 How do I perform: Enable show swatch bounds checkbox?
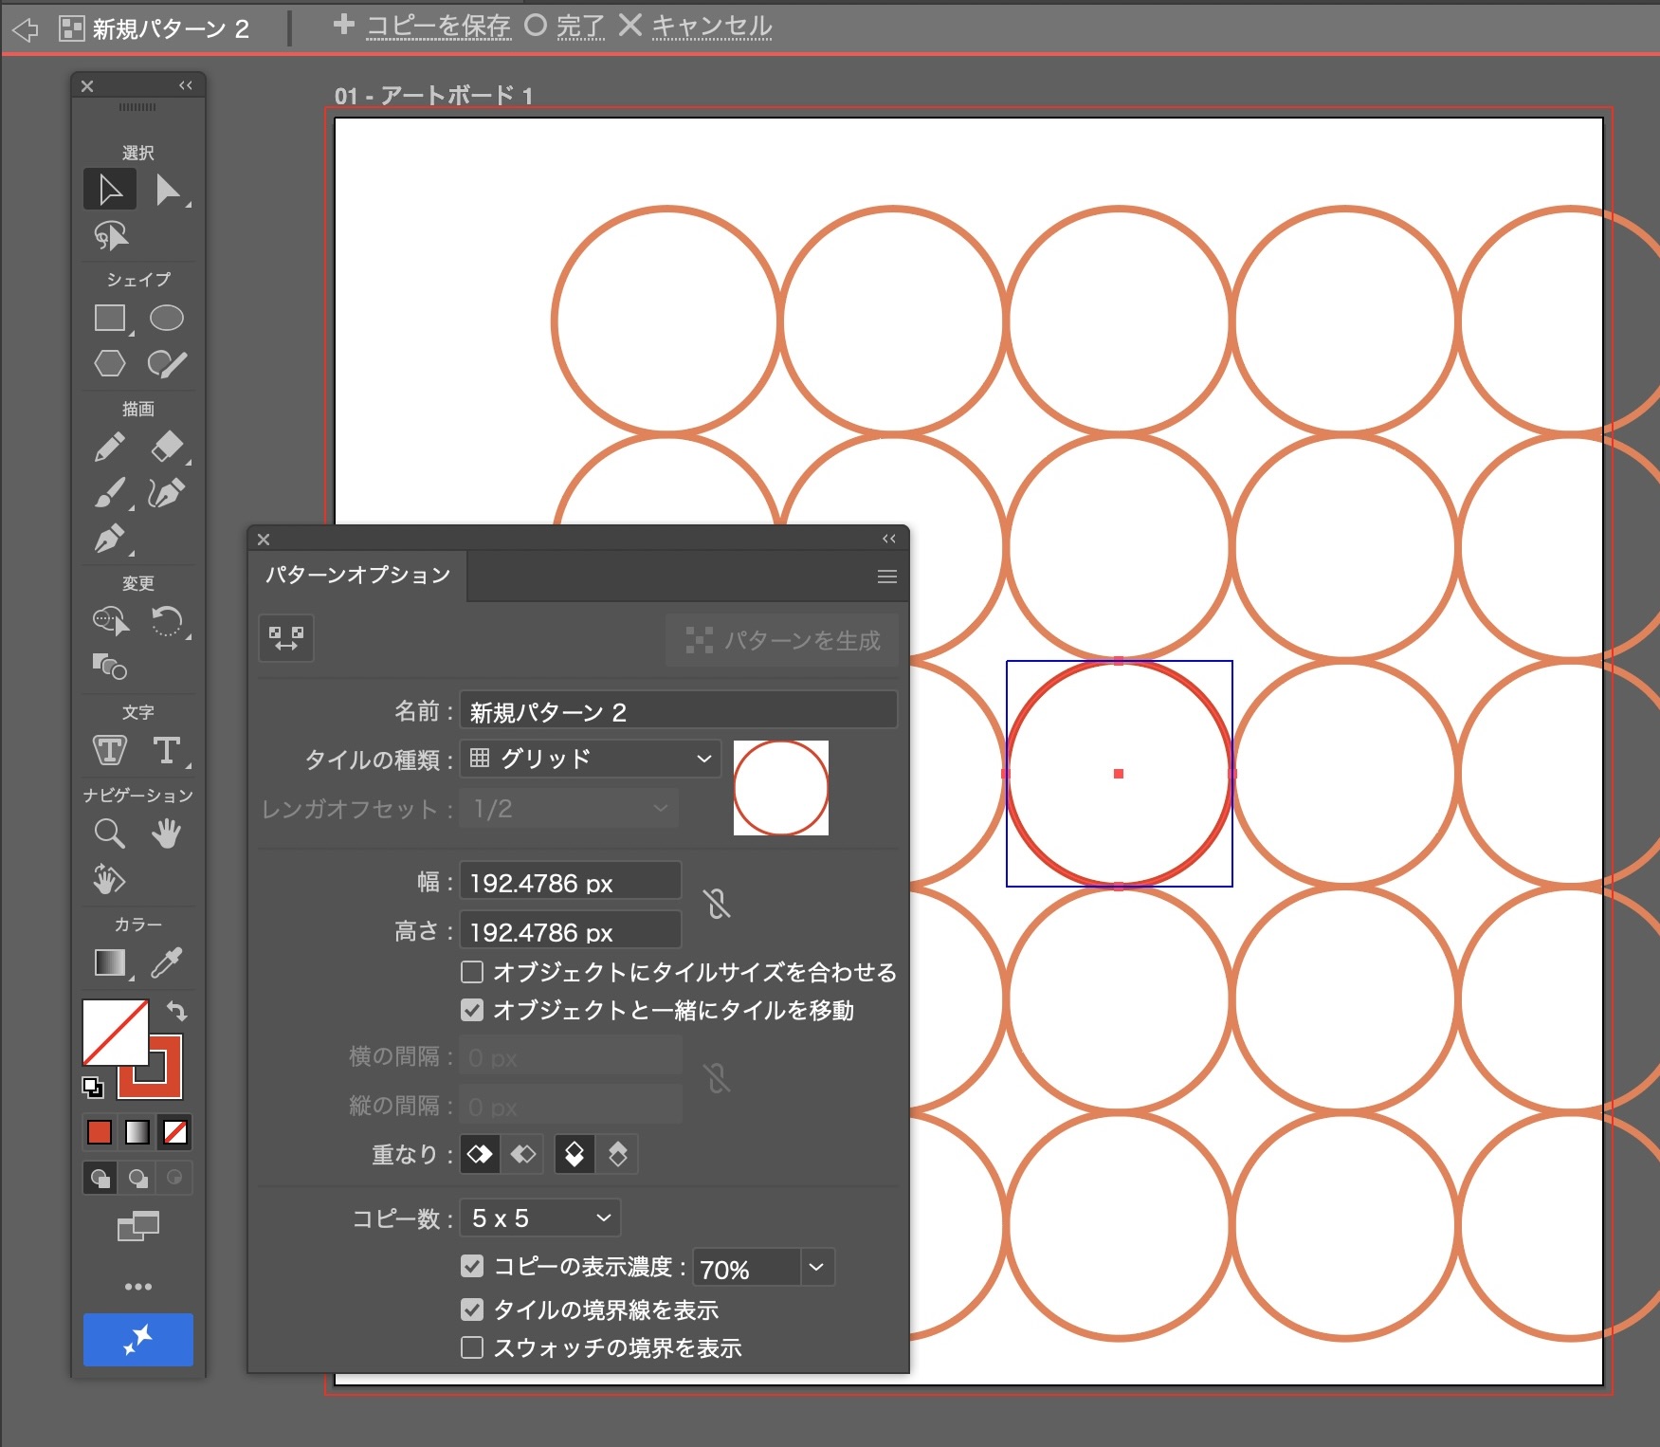[x=472, y=1347]
